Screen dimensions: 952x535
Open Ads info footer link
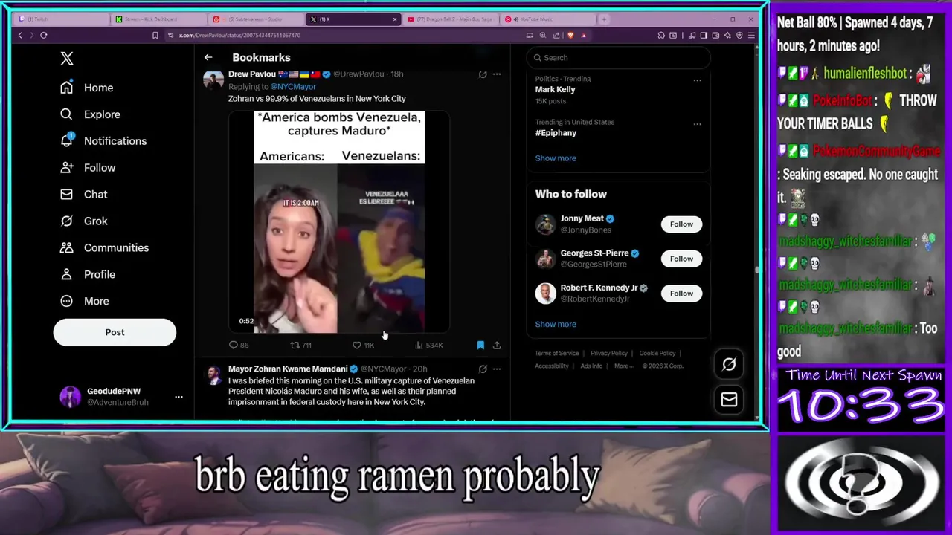591,366
